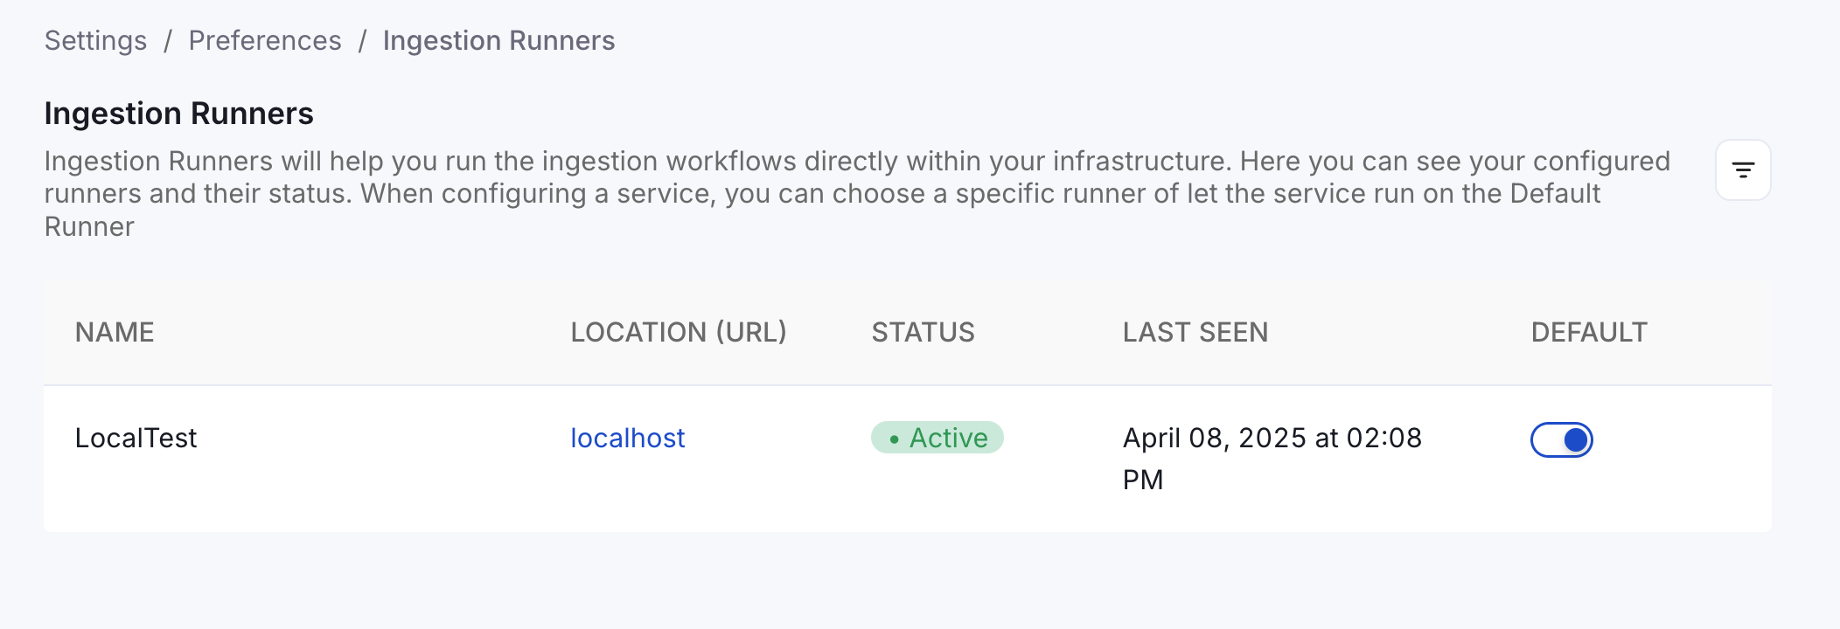Disable the Default toggle for LocalTest
Viewport: 1840px width, 629px height.
[1561, 439]
